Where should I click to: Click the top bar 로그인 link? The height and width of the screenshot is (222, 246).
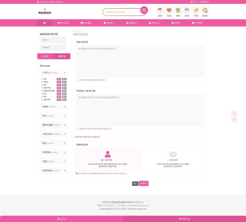tap(194, 2)
